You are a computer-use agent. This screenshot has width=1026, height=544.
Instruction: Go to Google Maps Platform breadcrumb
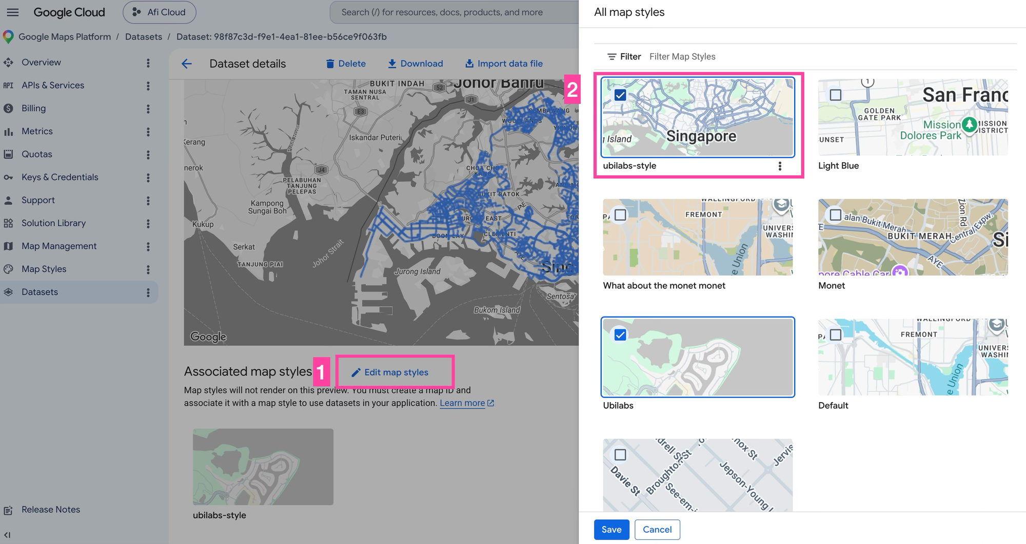(x=65, y=37)
